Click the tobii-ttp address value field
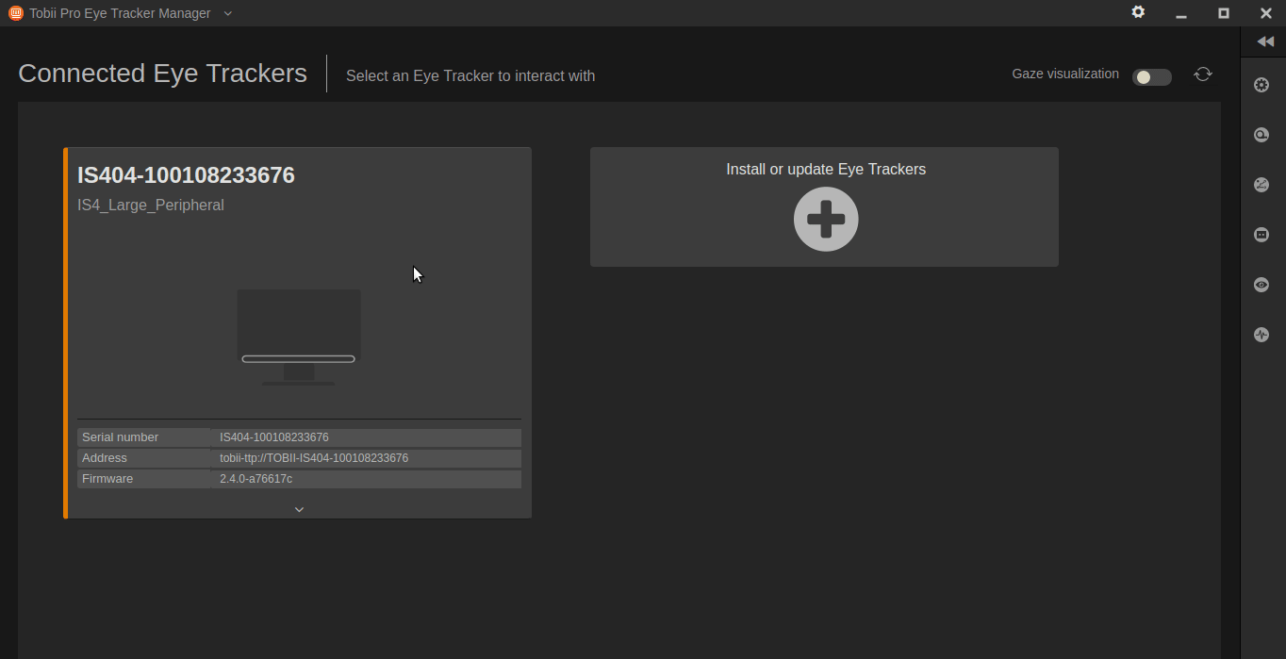The width and height of the screenshot is (1286, 659). click(364, 458)
